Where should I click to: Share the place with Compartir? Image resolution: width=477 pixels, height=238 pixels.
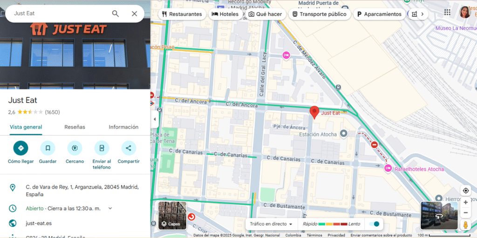(x=129, y=148)
